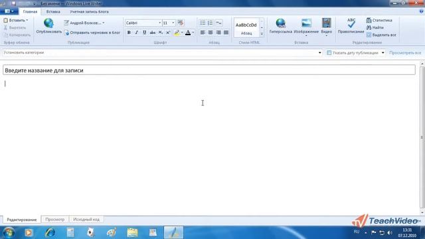Insert a Гиперссылка hyperlink
The image size is (425, 239).
280,26
